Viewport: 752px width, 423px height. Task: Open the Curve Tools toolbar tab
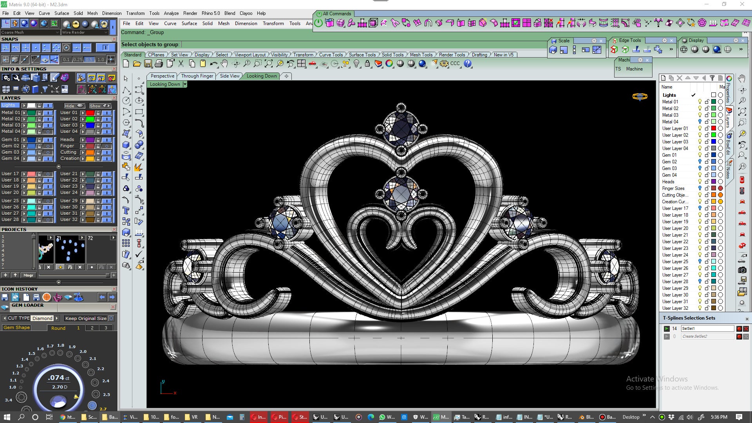[x=331, y=55]
